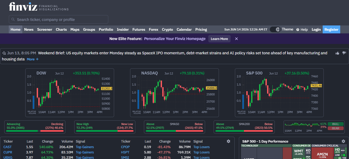
Task: Open the Calendar menu item
Action: point(184,29)
